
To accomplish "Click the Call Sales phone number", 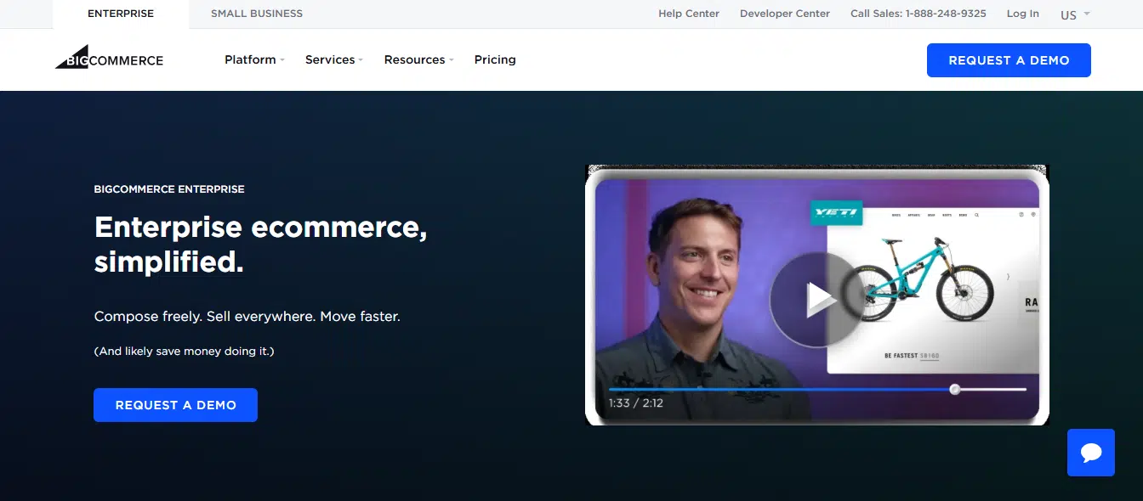I will pyautogui.click(x=918, y=14).
